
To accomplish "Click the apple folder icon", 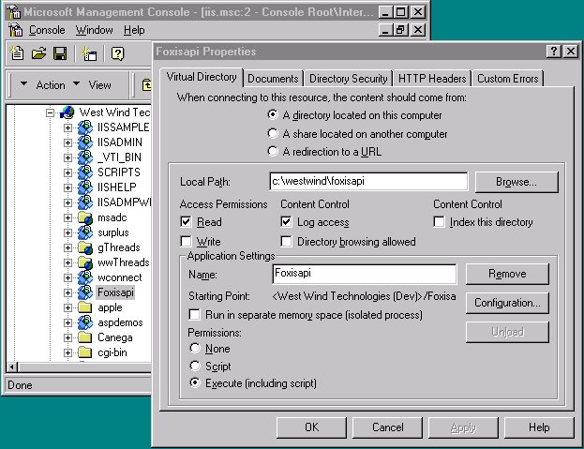I will 85,307.
